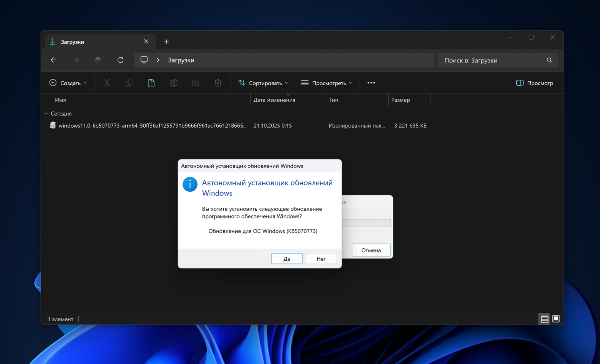Expand the Сортировать dropdown
This screenshot has height=364, width=600.
(x=263, y=83)
